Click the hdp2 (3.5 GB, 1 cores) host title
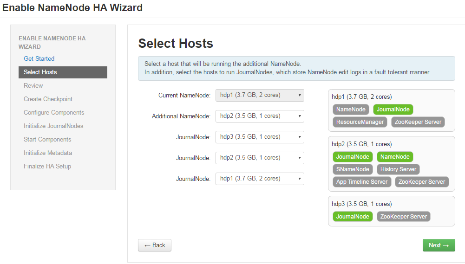This screenshot has width=465, height=264. point(361,144)
